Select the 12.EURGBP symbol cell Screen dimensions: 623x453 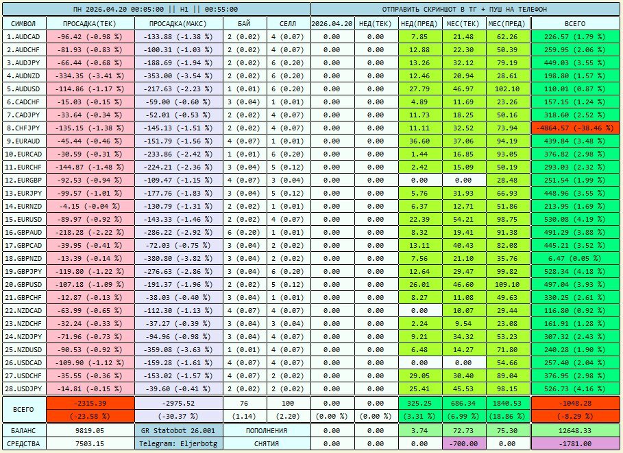23,180
